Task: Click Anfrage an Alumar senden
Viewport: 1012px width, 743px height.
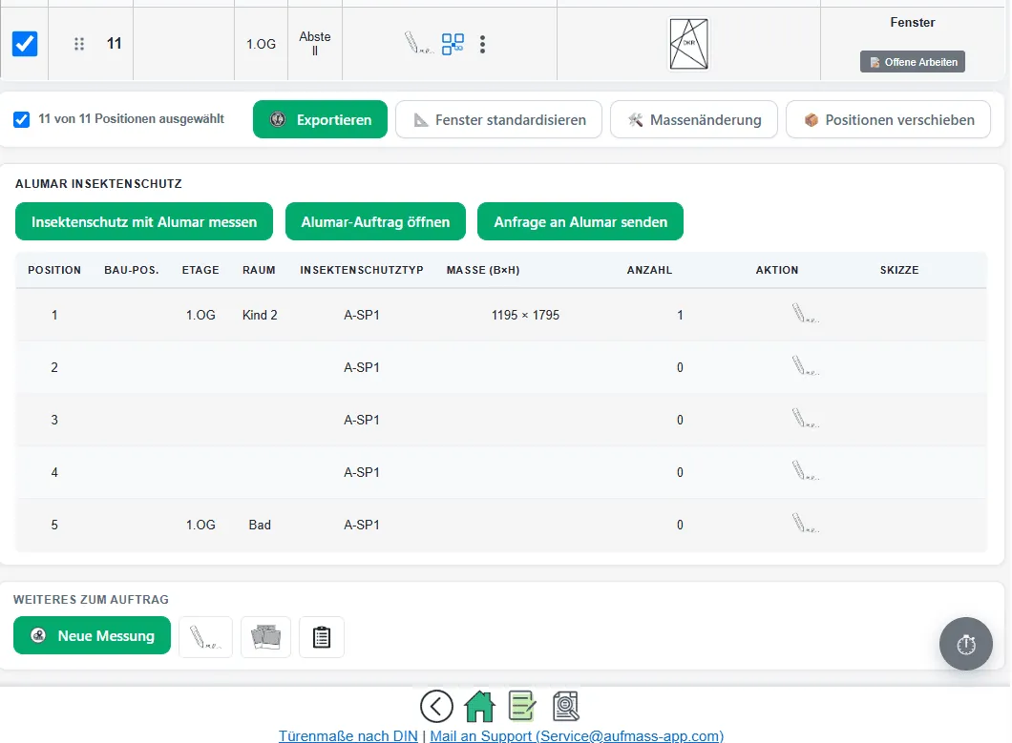Action: coord(580,221)
